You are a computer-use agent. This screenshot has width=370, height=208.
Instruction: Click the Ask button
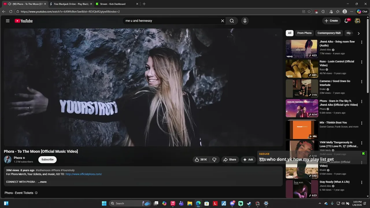(248, 159)
